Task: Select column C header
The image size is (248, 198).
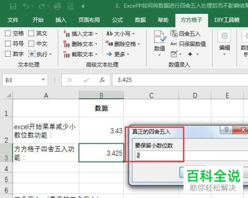Action: (151, 95)
